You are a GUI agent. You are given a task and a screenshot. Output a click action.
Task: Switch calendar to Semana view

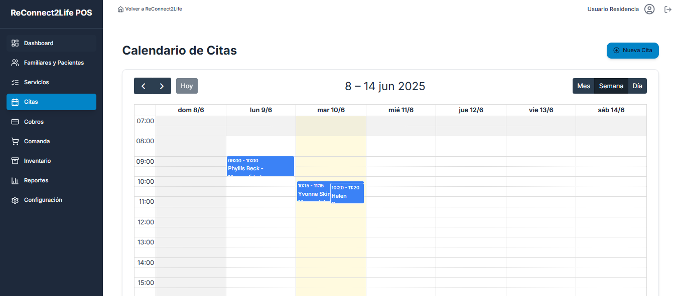tap(611, 86)
